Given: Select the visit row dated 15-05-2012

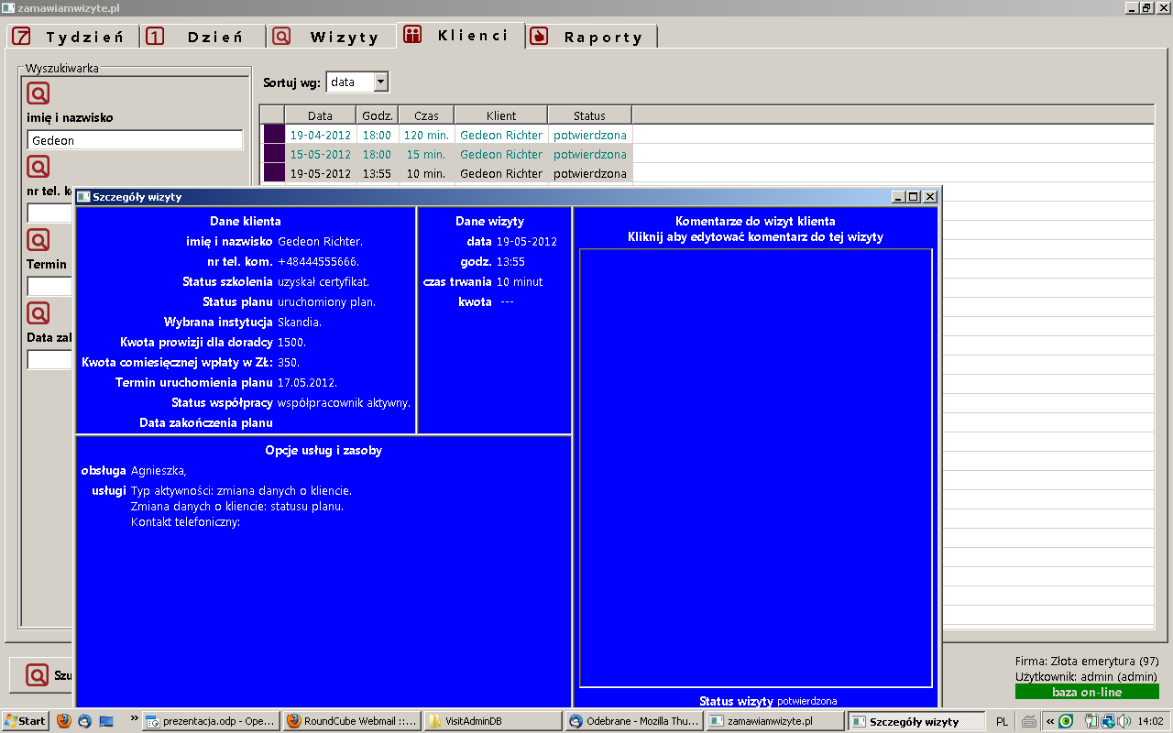Looking at the screenshot, I should pos(446,154).
